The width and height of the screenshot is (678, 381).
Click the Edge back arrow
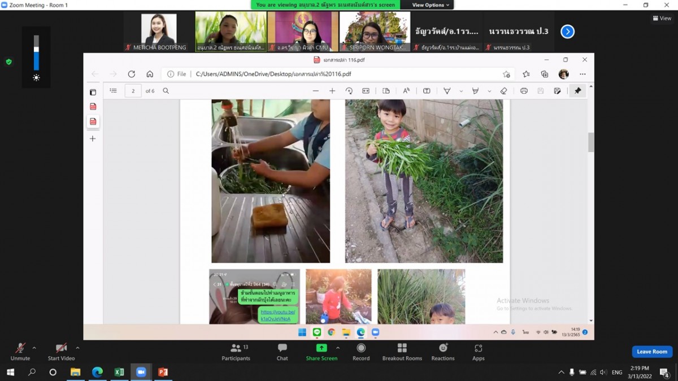[95, 74]
